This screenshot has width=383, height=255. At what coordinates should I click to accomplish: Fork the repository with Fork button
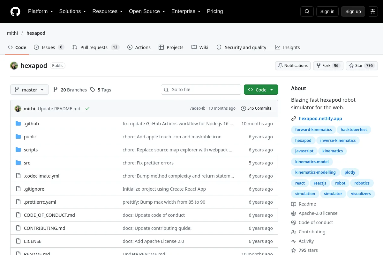pos(328,66)
